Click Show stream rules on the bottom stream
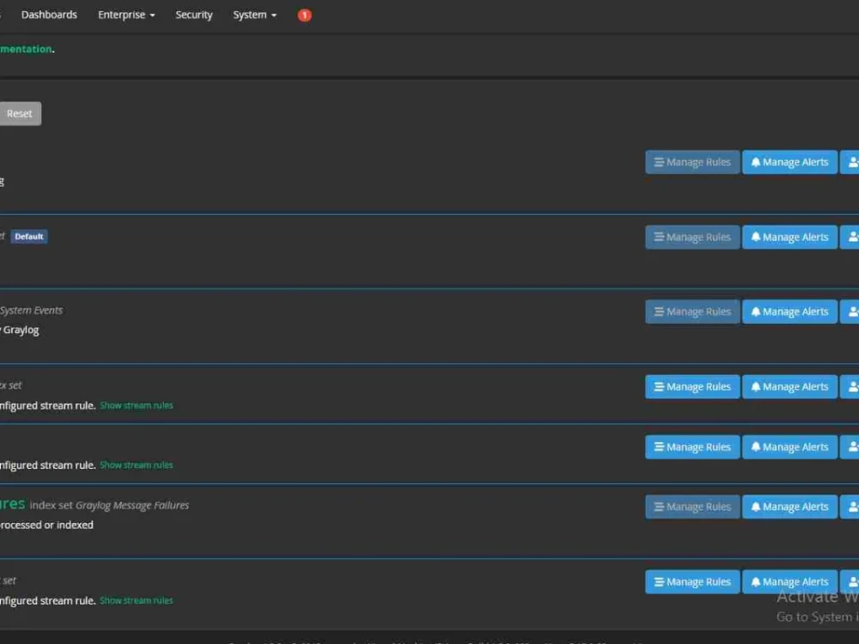The image size is (859, 644). pos(136,600)
